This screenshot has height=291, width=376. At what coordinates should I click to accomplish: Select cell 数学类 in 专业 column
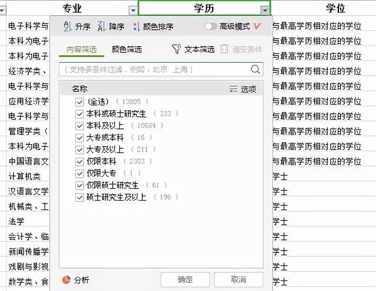click(28, 282)
